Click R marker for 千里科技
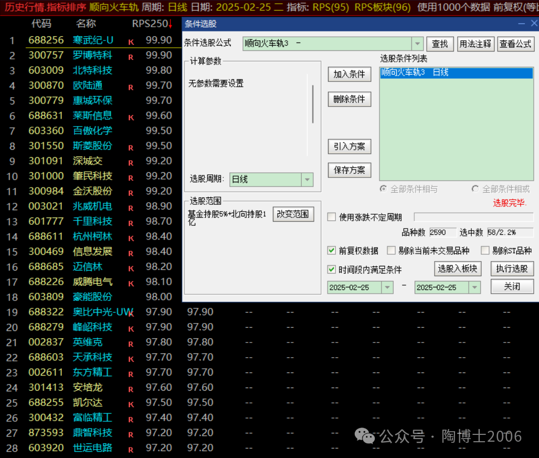 tap(131, 223)
